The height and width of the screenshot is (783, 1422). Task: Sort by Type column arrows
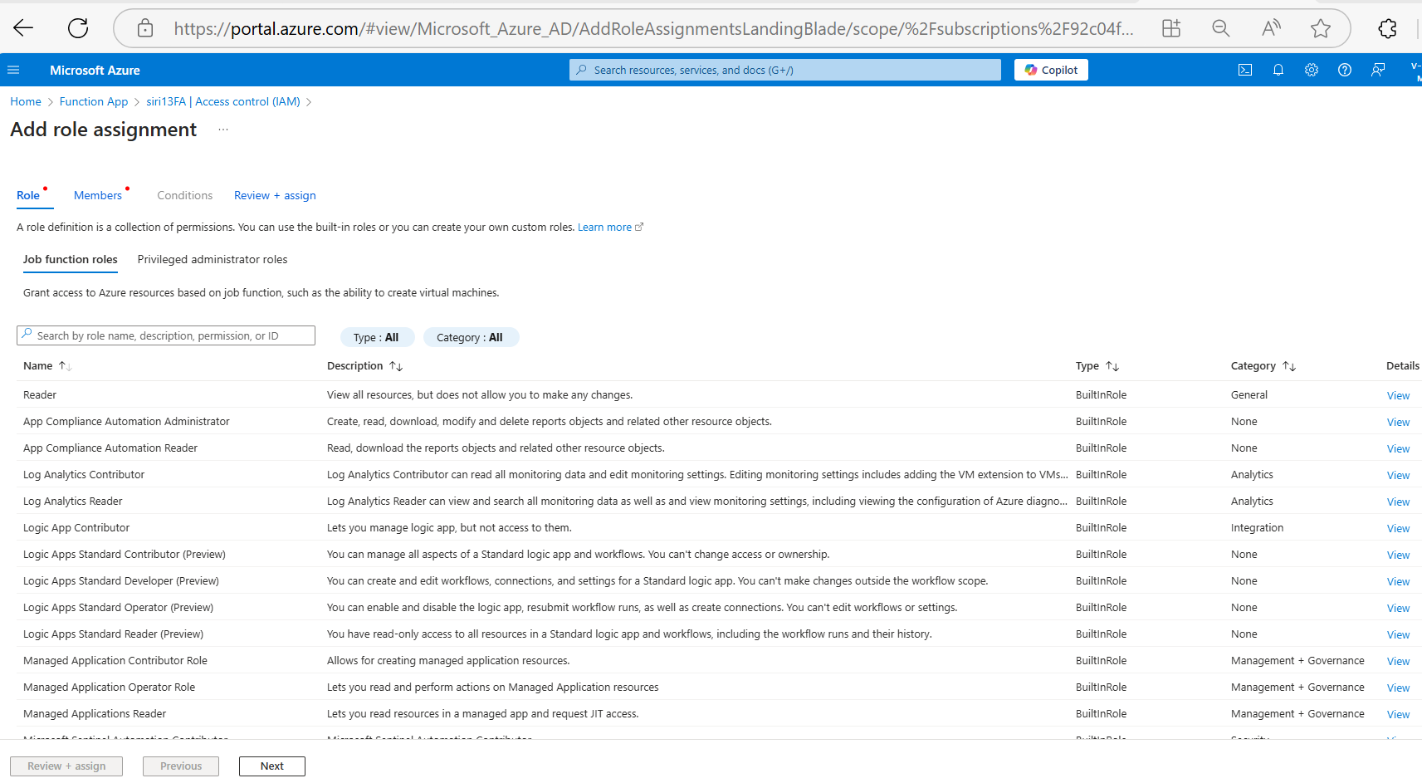click(x=1112, y=366)
